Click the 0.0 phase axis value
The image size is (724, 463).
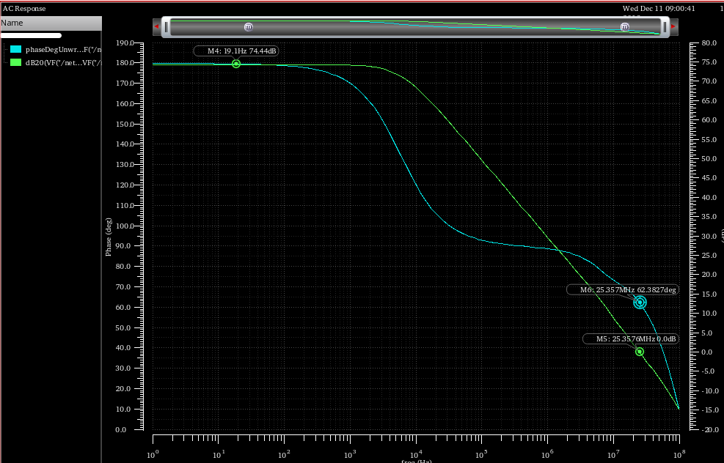pos(120,430)
